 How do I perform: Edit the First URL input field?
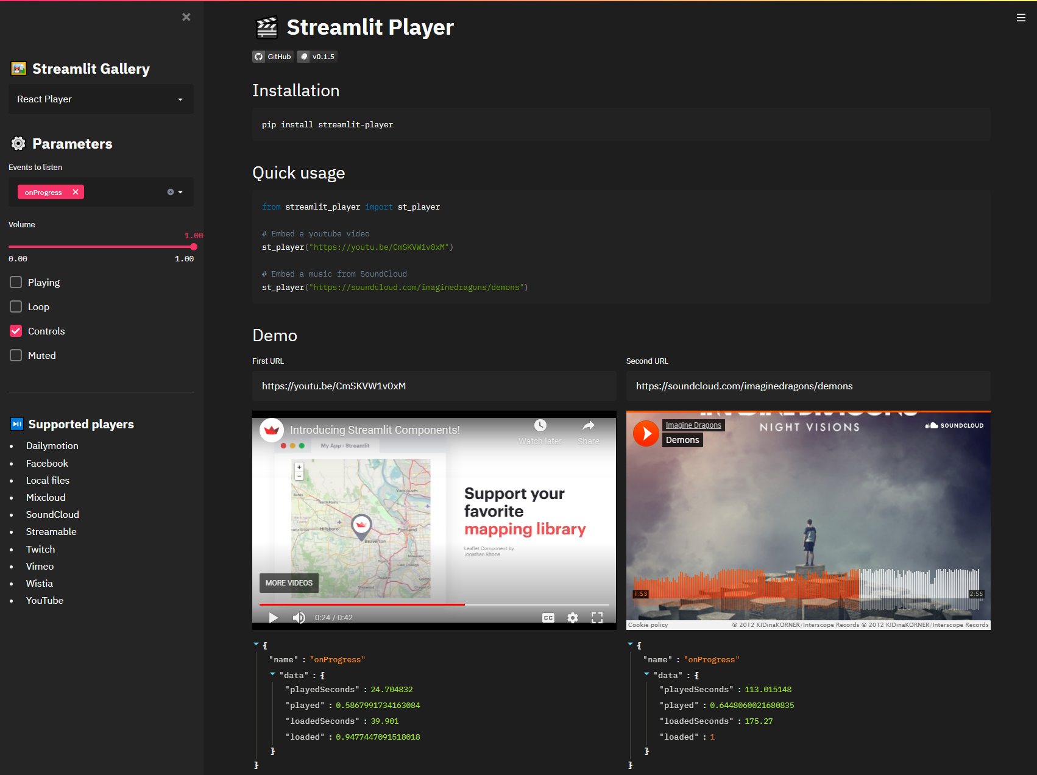tap(434, 386)
